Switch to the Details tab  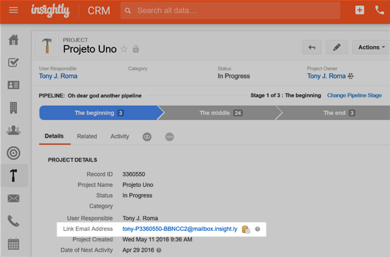coord(54,136)
